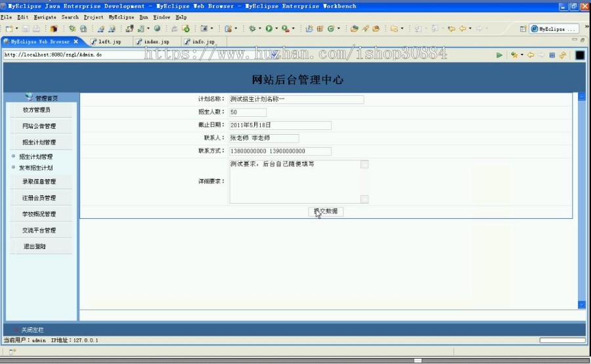The width and height of the screenshot is (591, 364).
Task: Click the Last Edit Location arrow icon
Action: [x=452, y=29]
